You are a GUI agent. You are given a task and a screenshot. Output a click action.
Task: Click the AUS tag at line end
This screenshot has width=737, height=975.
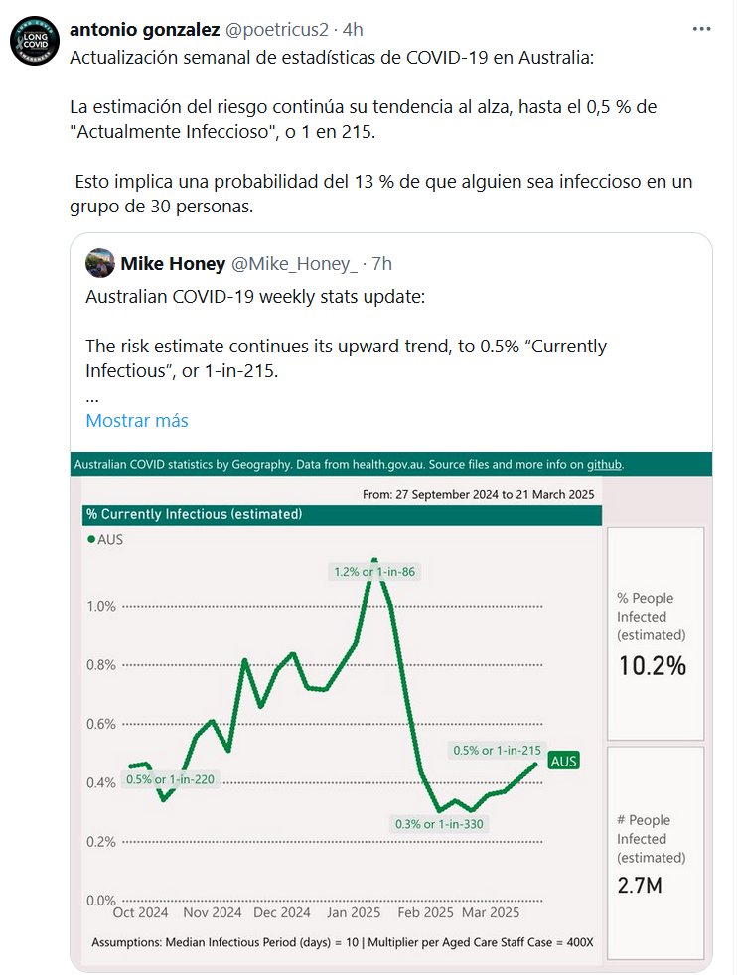click(x=563, y=761)
